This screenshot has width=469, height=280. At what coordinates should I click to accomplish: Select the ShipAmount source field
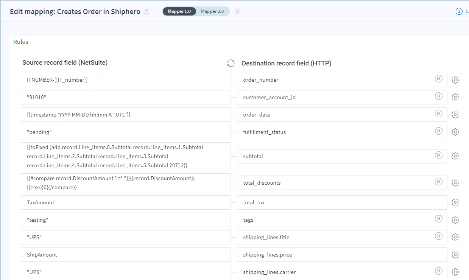tap(125, 255)
